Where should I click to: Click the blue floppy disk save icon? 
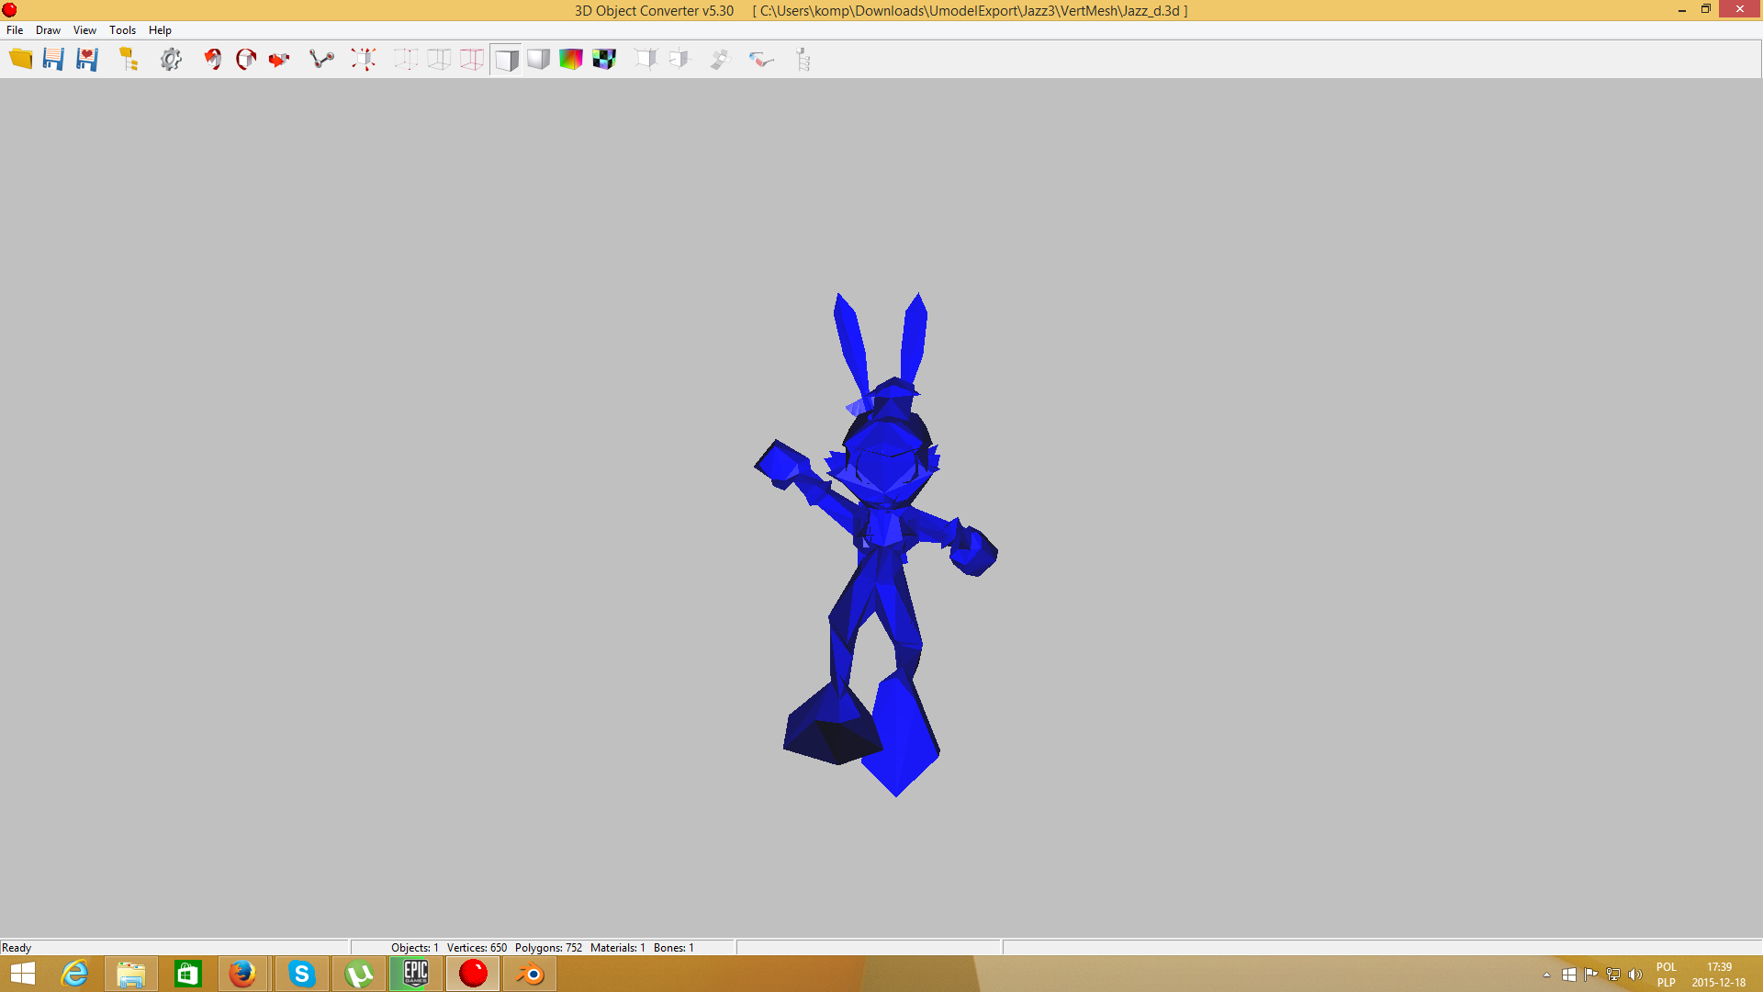click(53, 60)
